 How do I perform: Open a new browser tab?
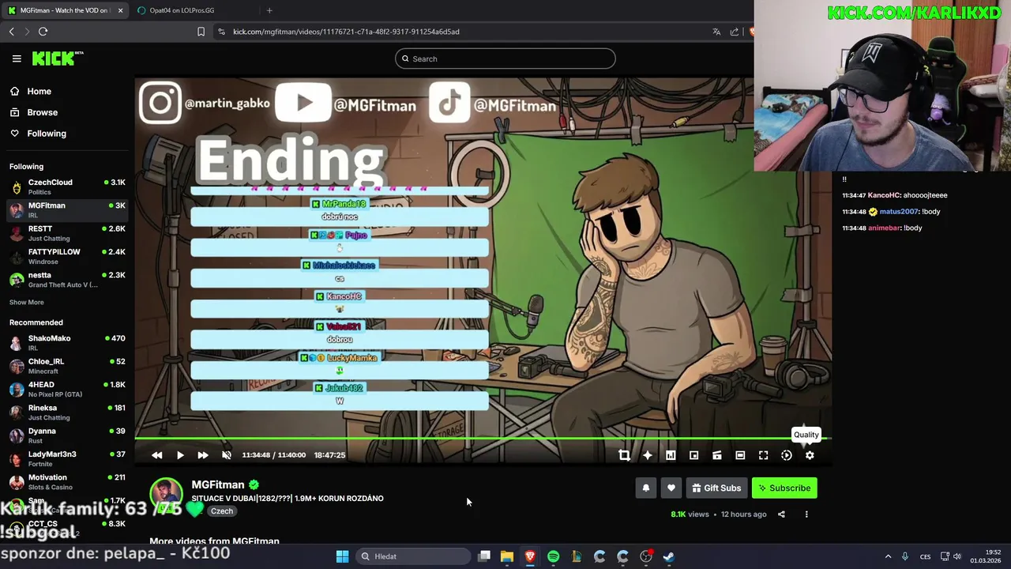(x=269, y=10)
